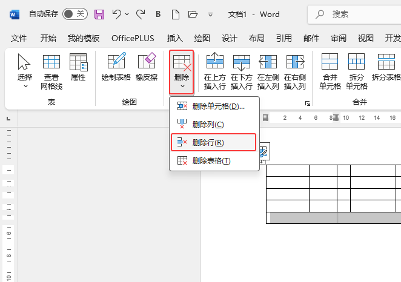Click the Undo arrow icon

coord(117,14)
